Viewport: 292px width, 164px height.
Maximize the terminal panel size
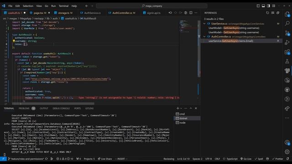(x=191, y=108)
